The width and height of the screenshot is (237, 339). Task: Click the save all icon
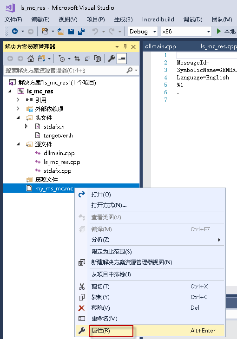point(81,32)
